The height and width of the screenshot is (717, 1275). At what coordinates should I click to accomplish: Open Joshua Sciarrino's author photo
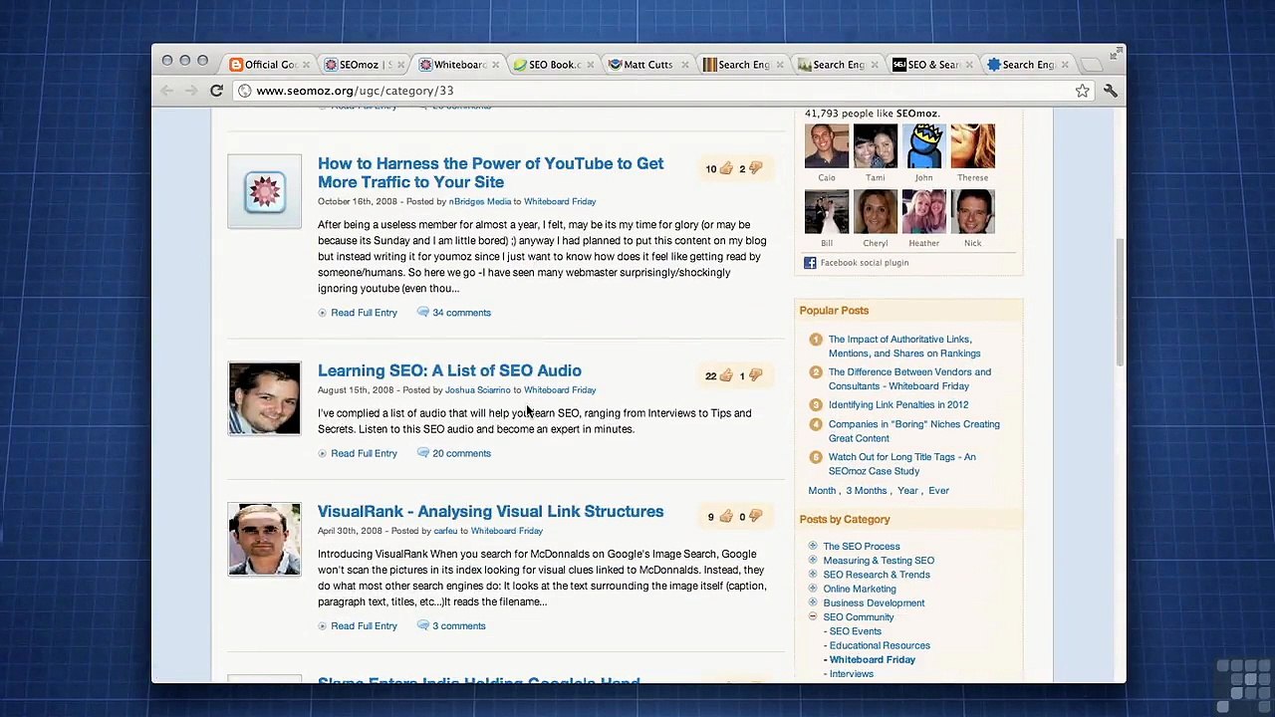click(x=264, y=398)
